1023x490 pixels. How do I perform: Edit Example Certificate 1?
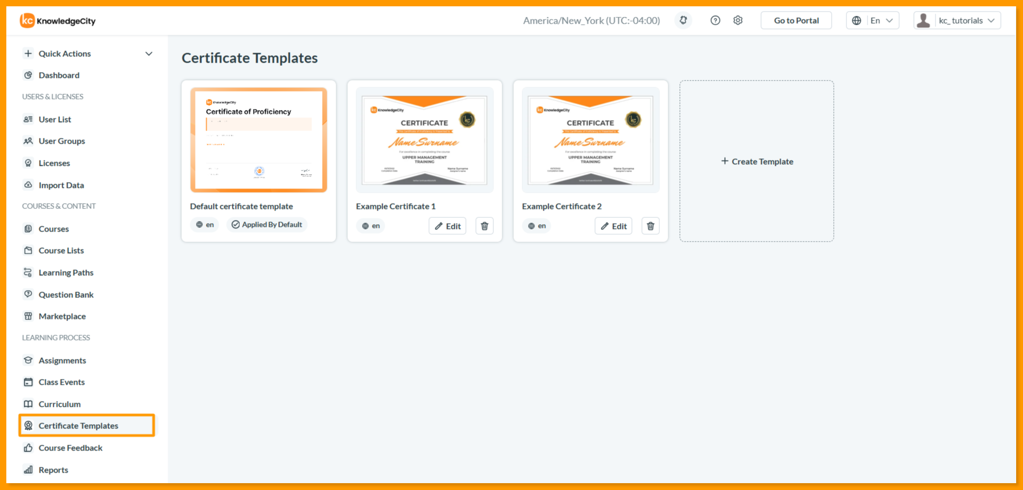447,226
